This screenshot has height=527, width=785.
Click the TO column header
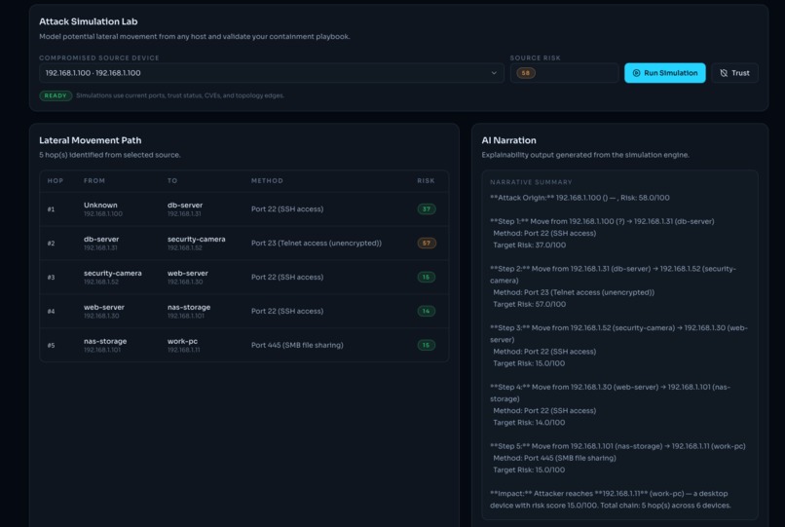pyautogui.click(x=172, y=181)
